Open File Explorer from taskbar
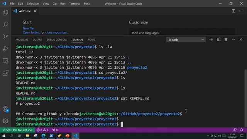This screenshot has height=139, width=247. tap(27, 136)
